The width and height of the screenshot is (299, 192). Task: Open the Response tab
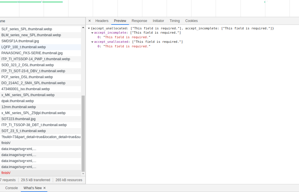(139, 21)
